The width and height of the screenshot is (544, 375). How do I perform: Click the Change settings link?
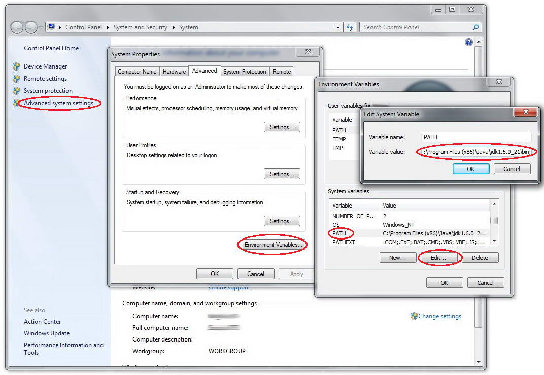tap(439, 316)
